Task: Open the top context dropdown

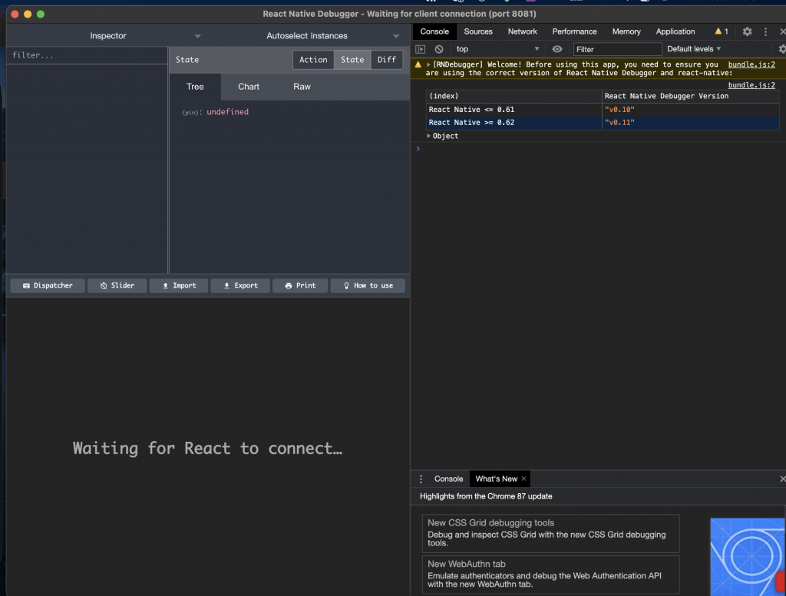Action: 497,49
